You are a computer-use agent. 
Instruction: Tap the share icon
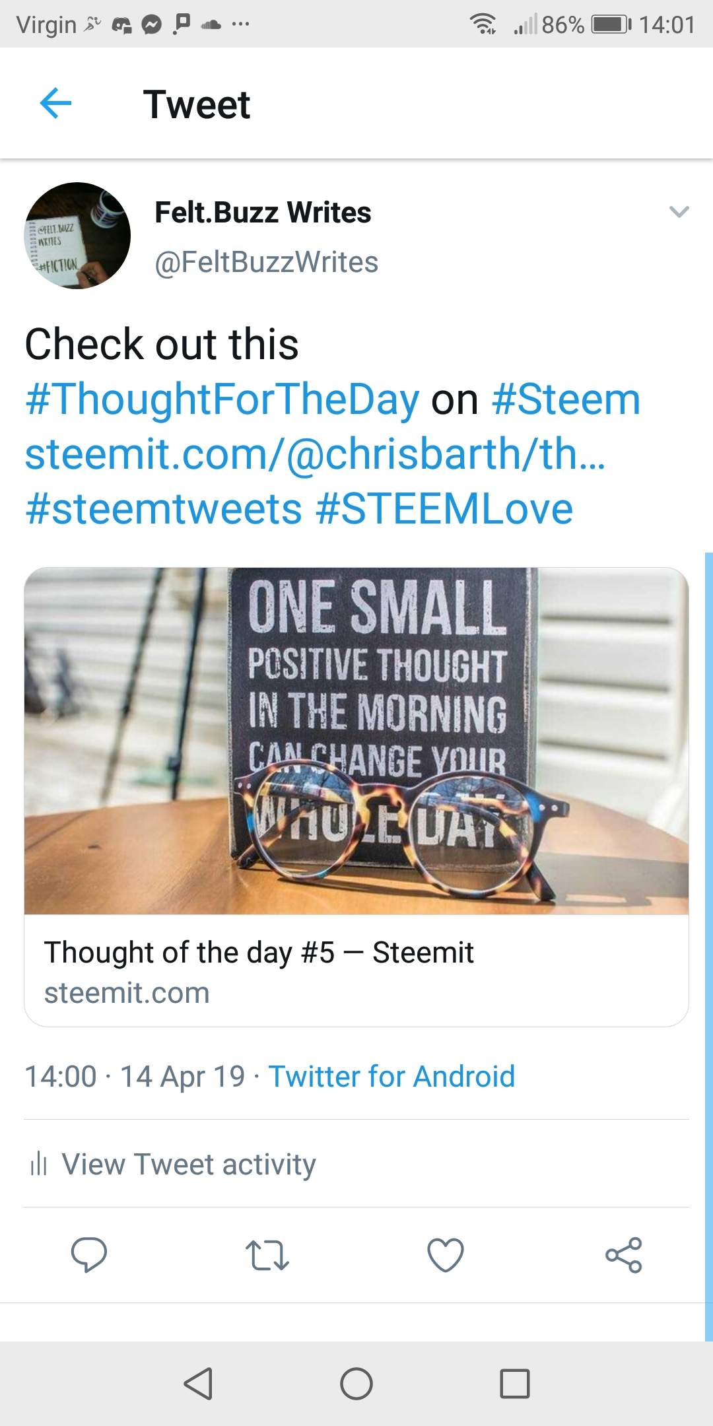[624, 1254]
